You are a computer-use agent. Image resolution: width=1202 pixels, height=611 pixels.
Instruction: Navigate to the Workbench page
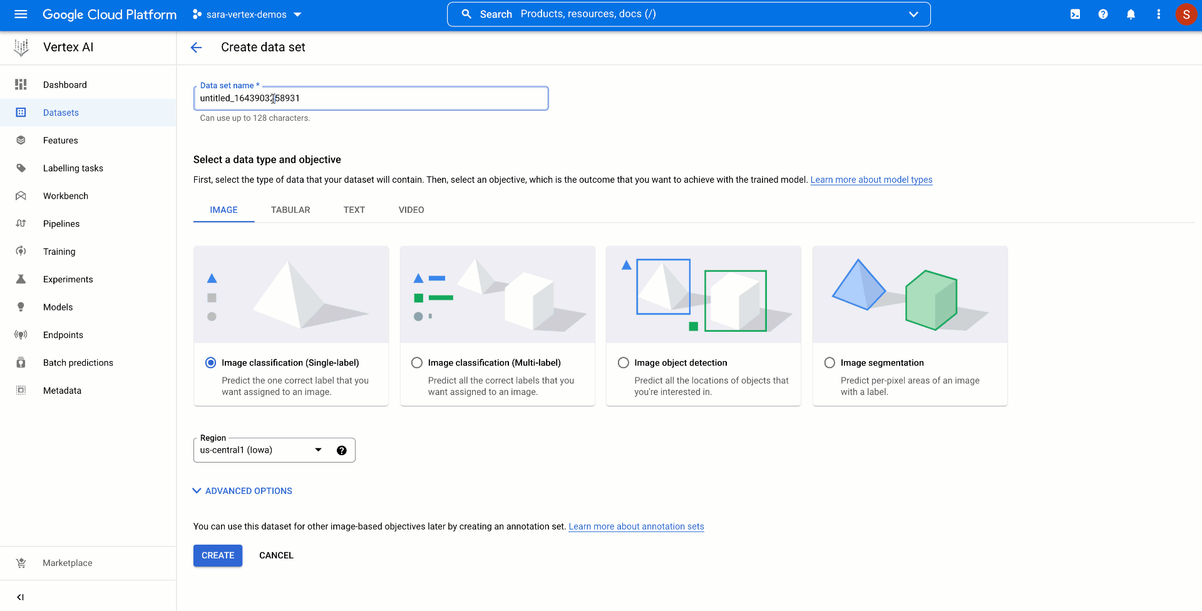pyautogui.click(x=65, y=195)
